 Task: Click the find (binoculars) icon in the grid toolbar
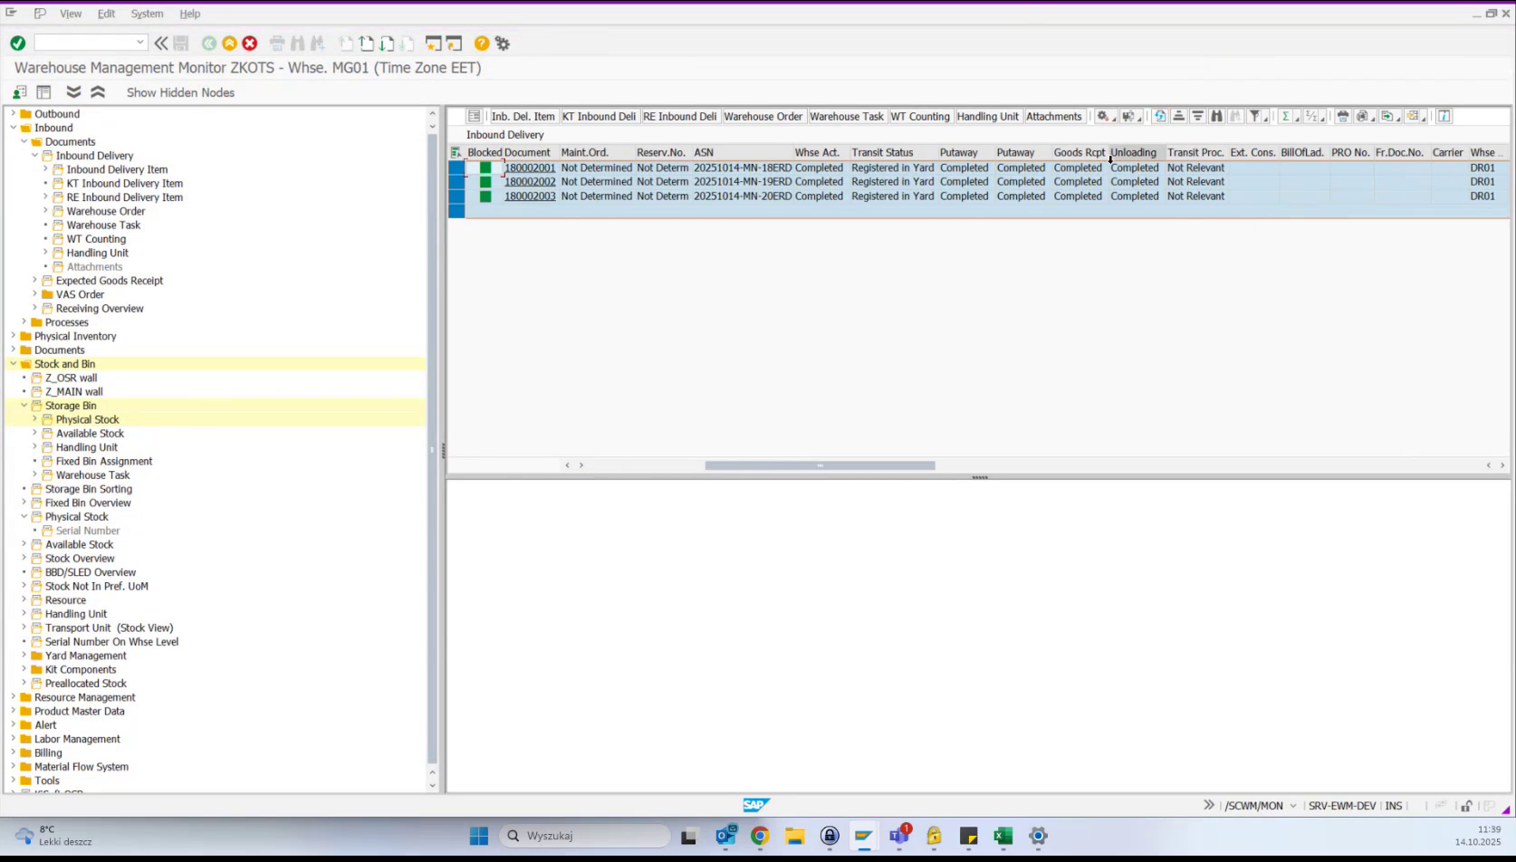1216,117
